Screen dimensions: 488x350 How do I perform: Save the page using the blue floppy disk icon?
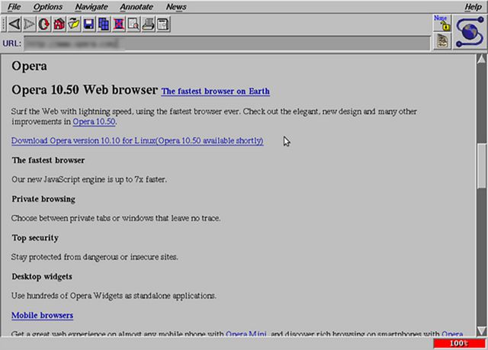point(89,24)
